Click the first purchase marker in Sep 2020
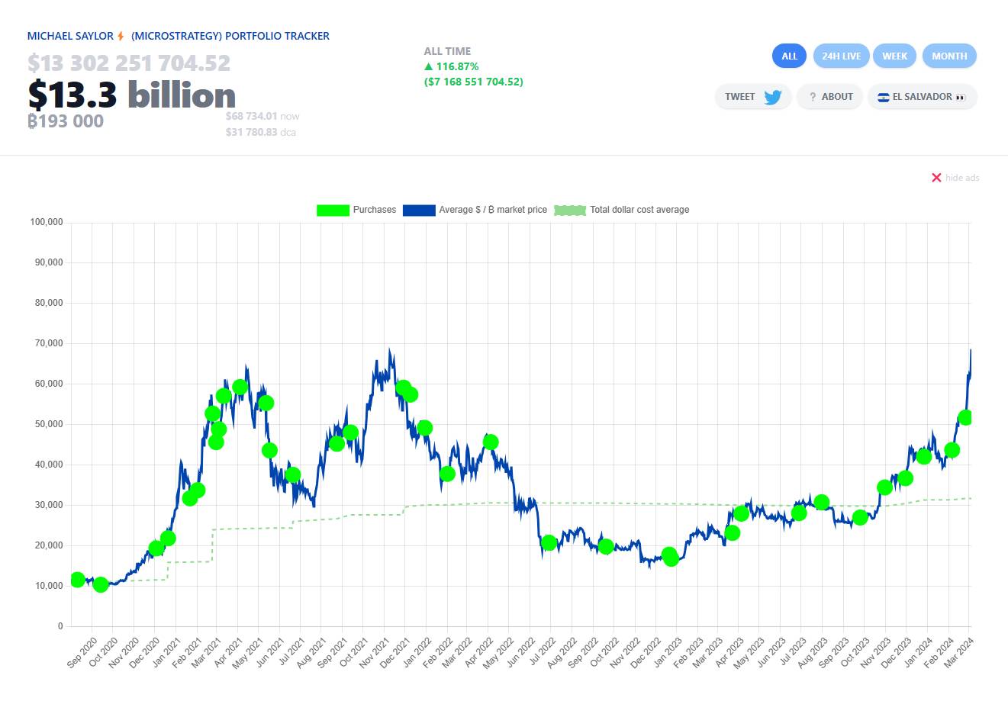 pyautogui.click(x=77, y=580)
